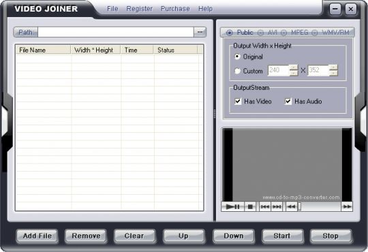
Task: Click the Stop playback square button
Action: (250, 207)
